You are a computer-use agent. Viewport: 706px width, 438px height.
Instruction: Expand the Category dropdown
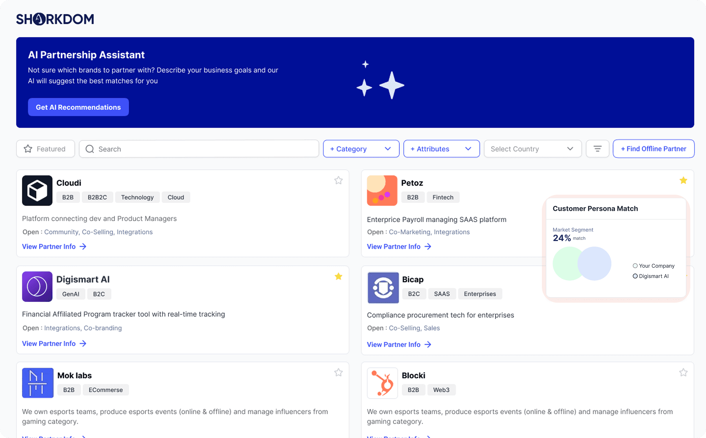tap(361, 149)
